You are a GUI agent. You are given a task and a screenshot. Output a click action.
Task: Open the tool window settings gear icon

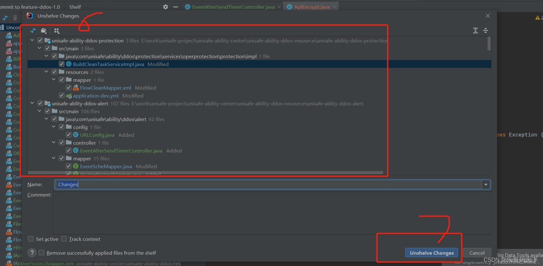point(165,7)
